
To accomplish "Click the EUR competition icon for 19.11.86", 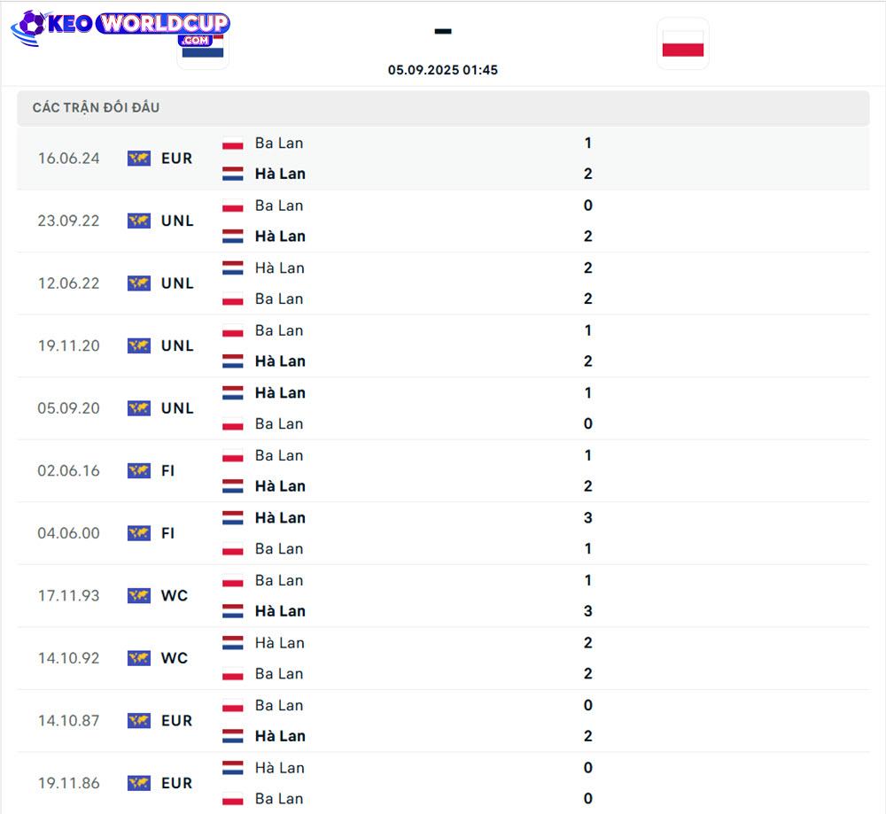I will 138,783.
